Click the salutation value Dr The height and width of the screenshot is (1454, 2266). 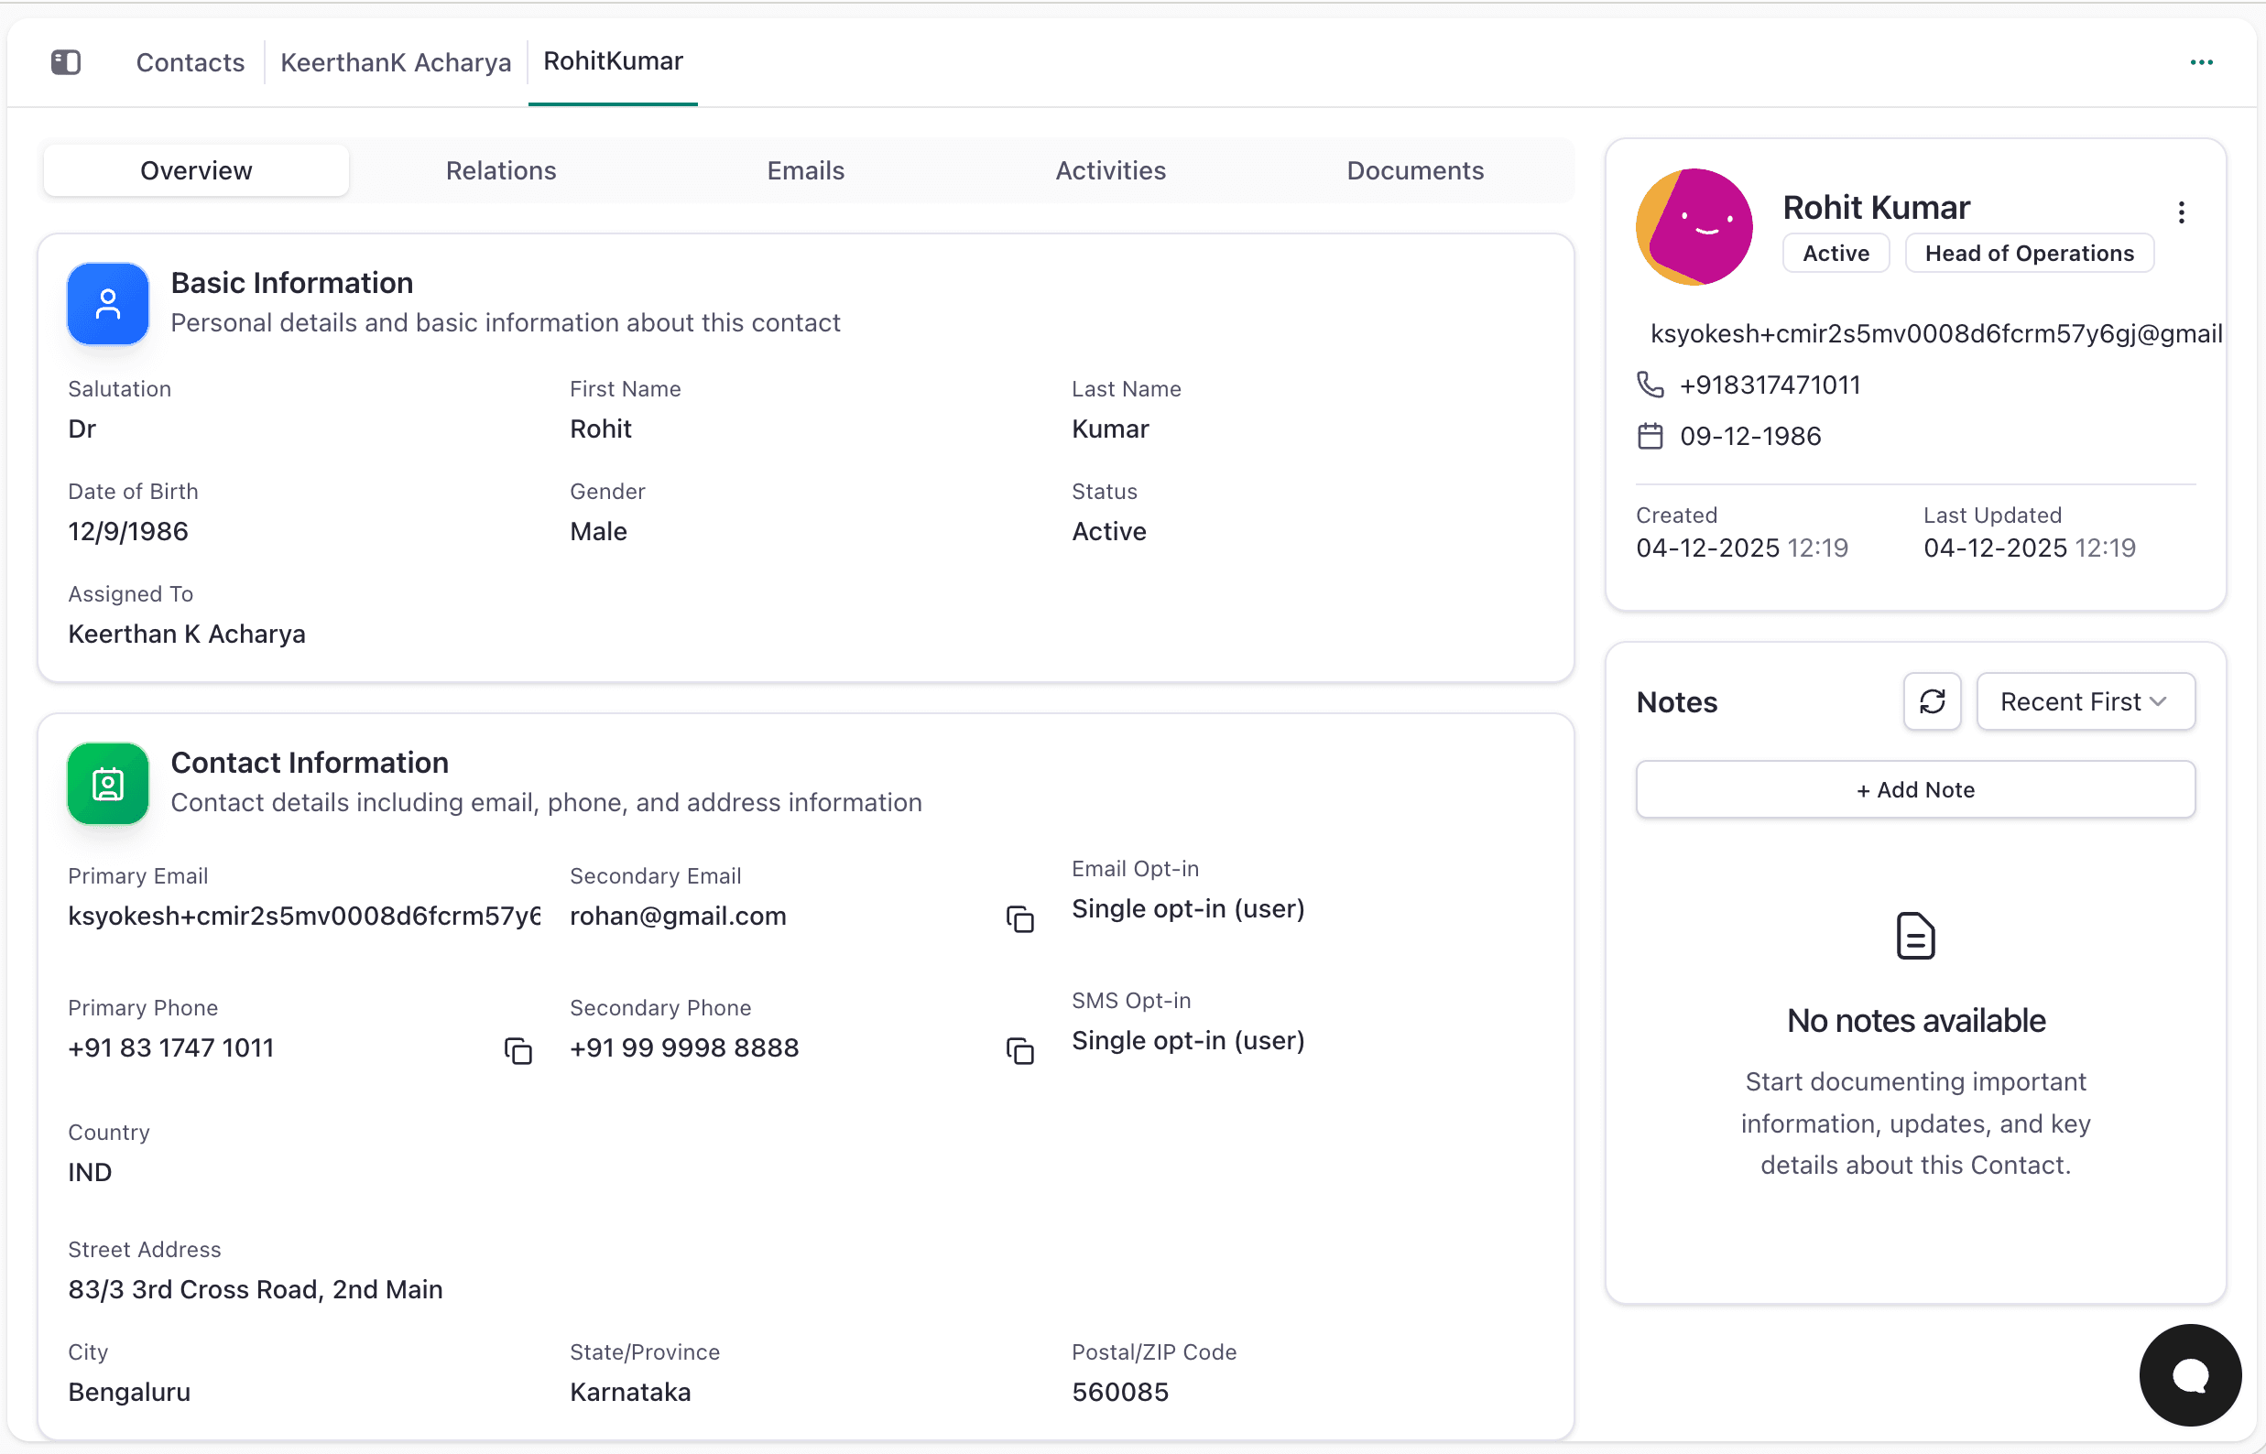tap(82, 429)
